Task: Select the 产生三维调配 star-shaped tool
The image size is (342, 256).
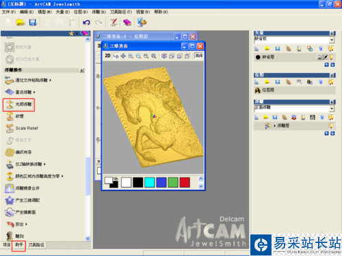Action: click(x=23, y=200)
